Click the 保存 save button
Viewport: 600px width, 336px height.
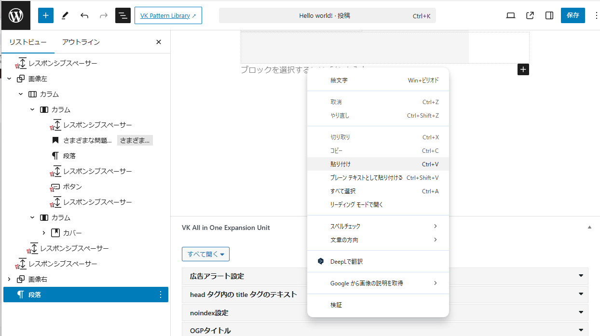[x=573, y=15]
